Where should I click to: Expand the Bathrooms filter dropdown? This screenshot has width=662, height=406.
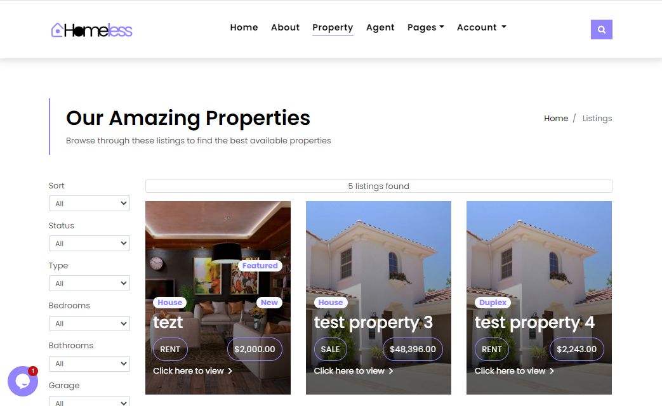click(89, 363)
